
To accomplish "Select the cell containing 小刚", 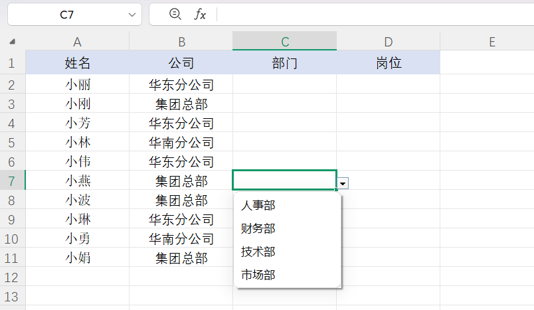I will 77,104.
